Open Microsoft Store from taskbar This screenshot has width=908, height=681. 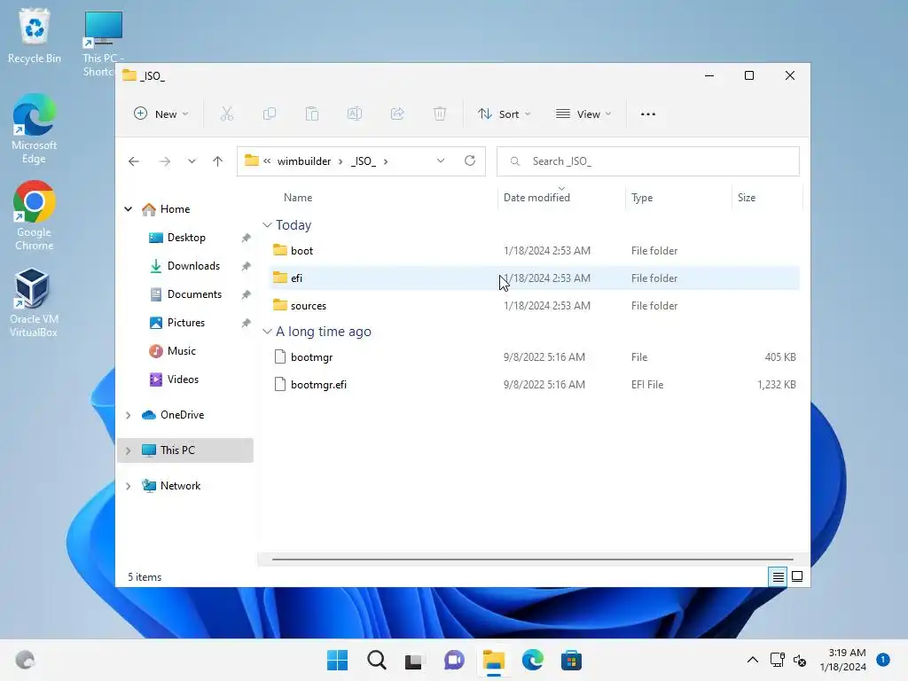(572, 660)
